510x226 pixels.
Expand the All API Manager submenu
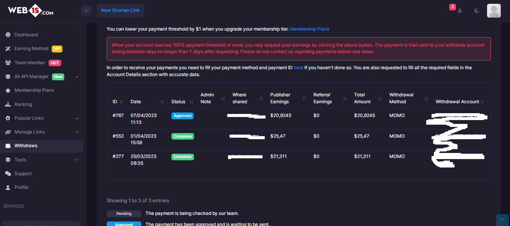[77, 76]
